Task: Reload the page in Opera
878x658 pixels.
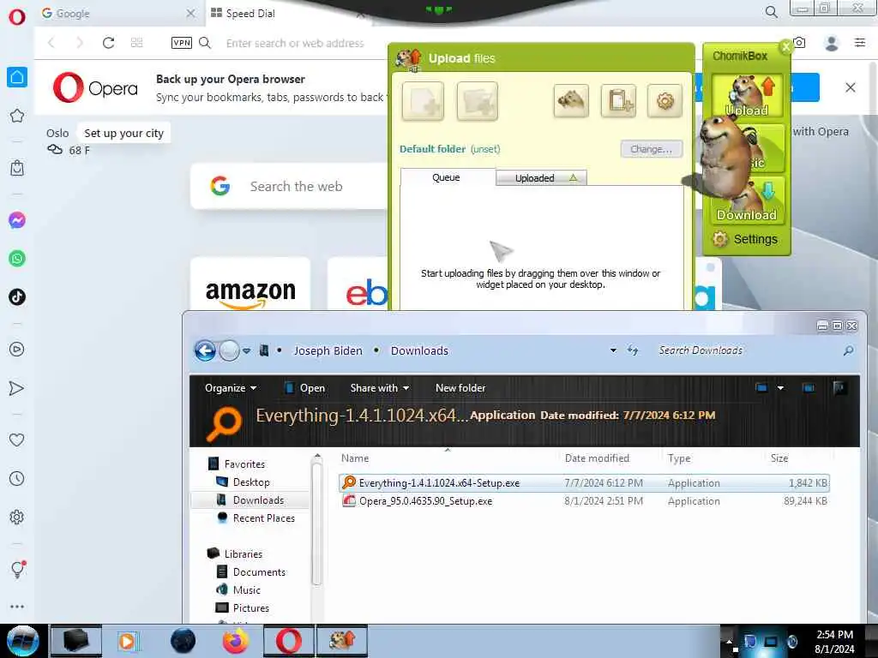Action: [109, 43]
